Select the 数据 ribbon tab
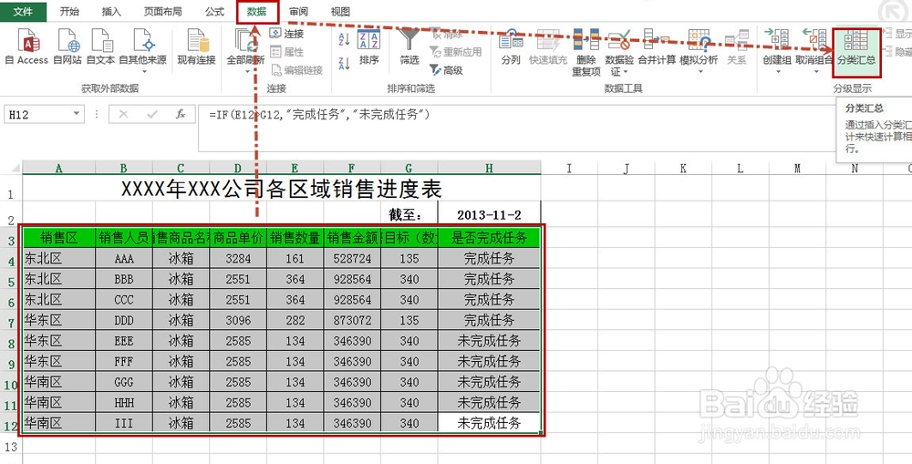The image size is (912, 464). pos(257,11)
